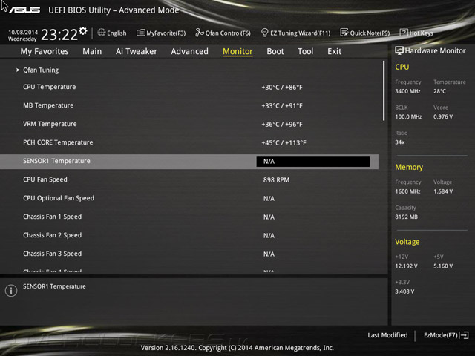Open Quick Note(F9)
Image resolution: width=475 pixels, height=356 pixels.
tap(370, 33)
